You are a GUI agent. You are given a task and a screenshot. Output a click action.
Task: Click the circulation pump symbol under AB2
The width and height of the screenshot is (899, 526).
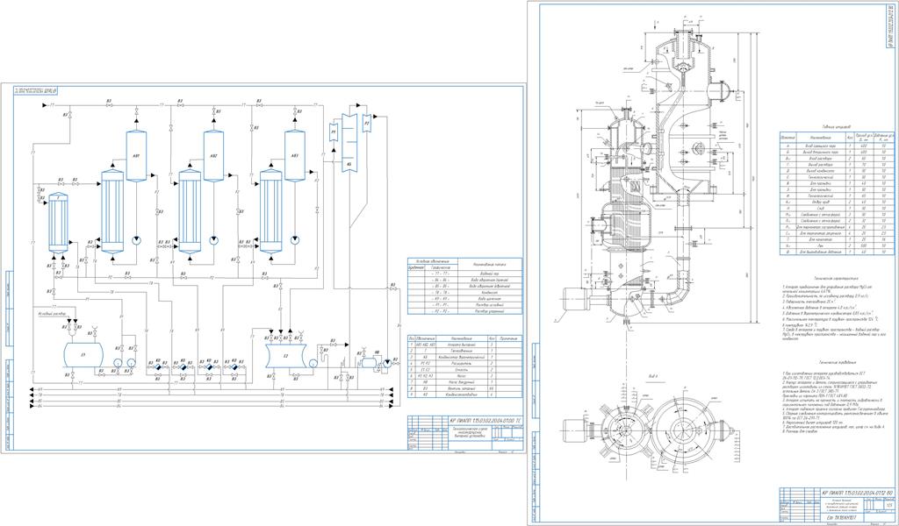214,240
